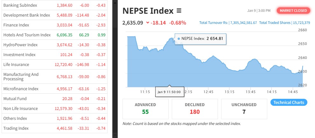315x138 pixels.
Task: Open the chart menu beside NEPSE Index
Action: coord(179,11)
